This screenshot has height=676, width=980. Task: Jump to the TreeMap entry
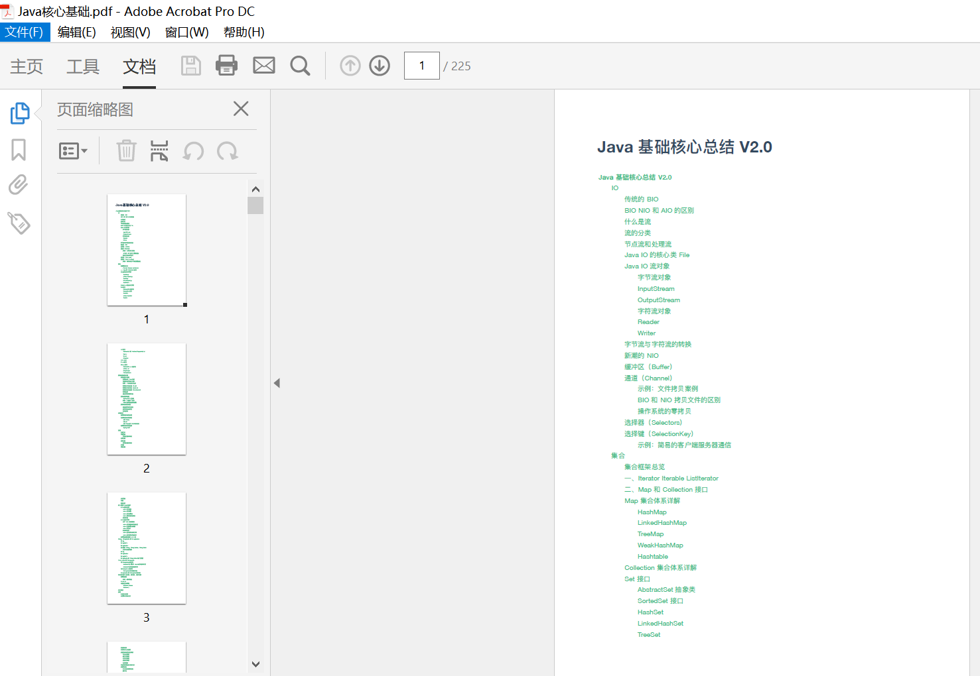[x=650, y=534]
